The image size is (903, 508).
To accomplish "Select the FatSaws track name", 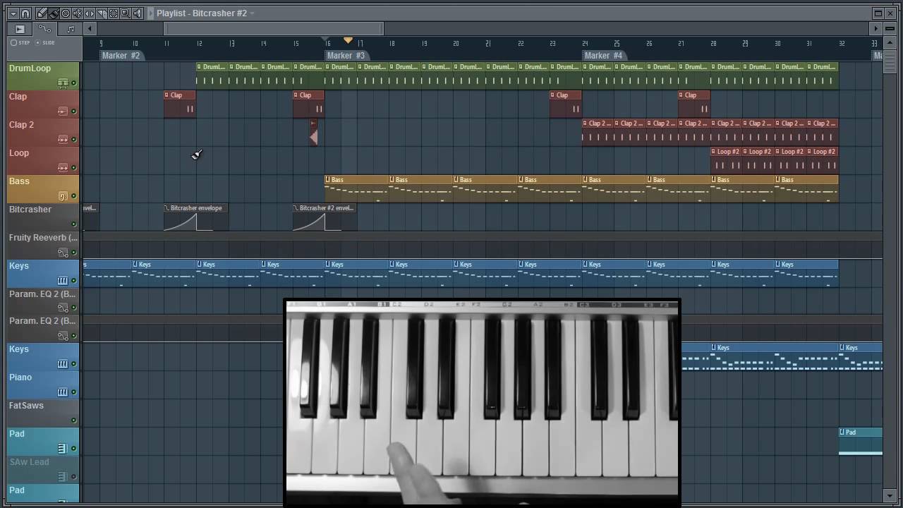I will [x=26, y=406].
